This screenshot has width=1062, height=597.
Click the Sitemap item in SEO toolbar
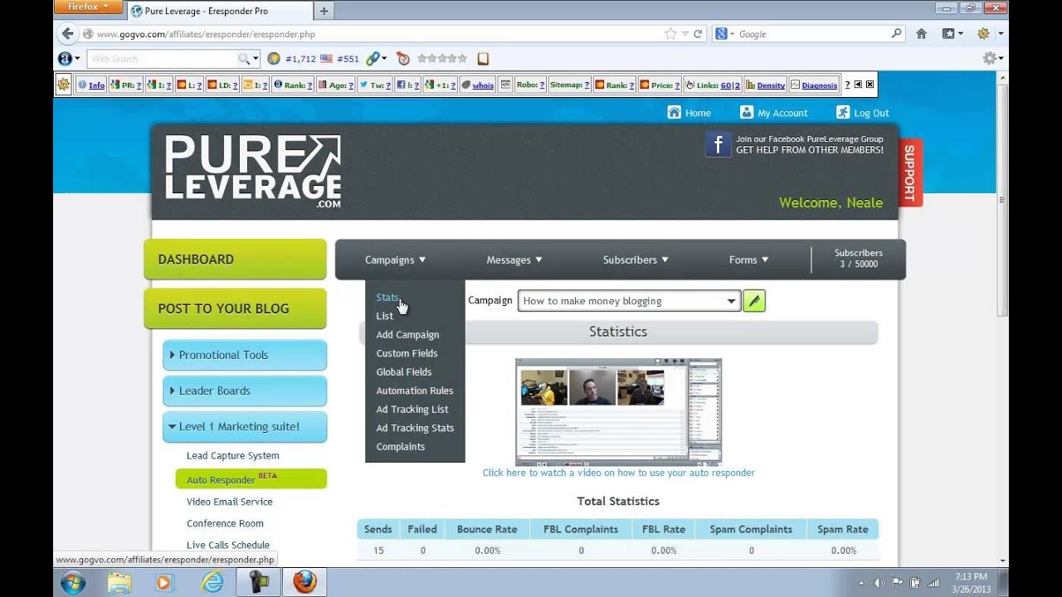click(x=570, y=85)
